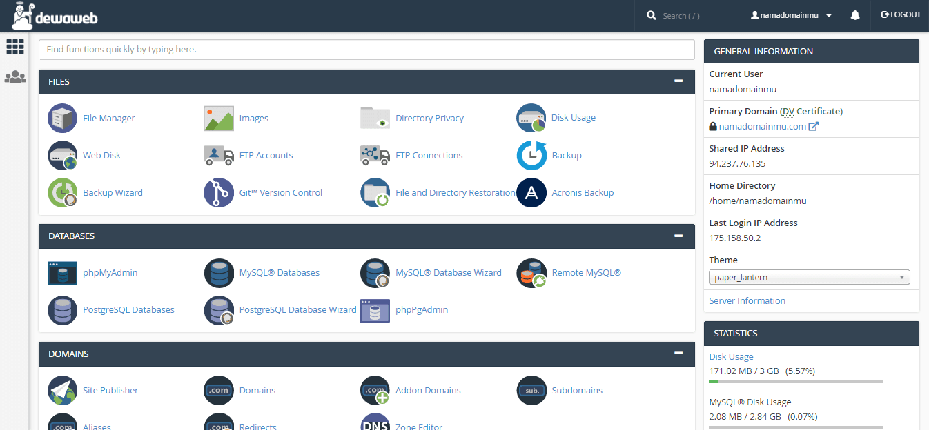The height and width of the screenshot is (430, 929).
Task: Open the Addon Domains icon
Action: [375, 390]
